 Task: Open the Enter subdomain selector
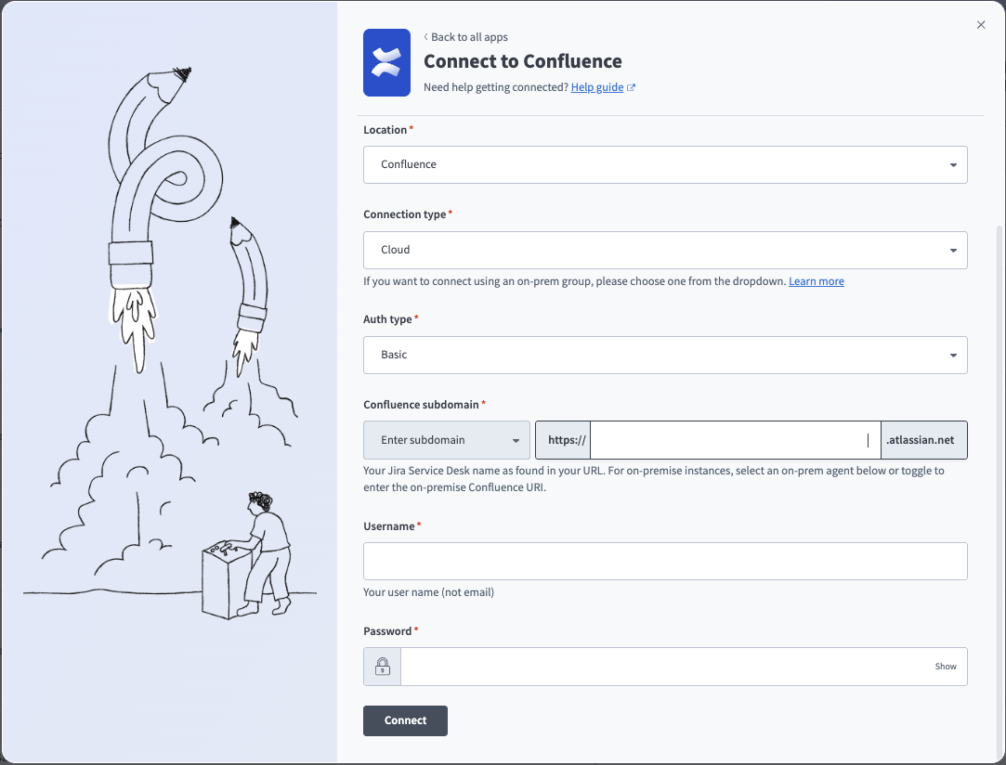tap(446, 439)
